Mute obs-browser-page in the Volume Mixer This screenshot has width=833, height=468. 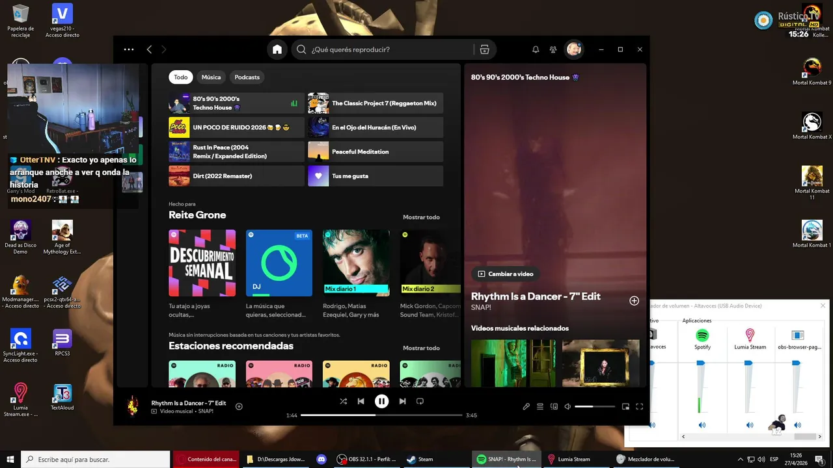click(797, 424)
